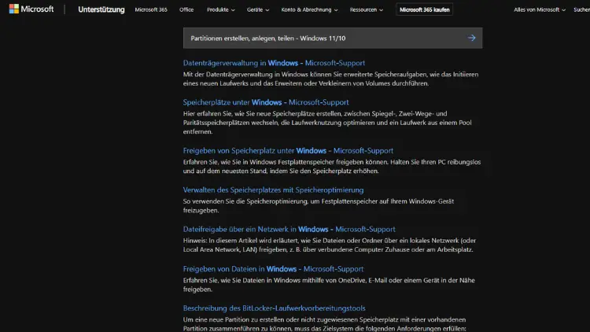Go to the Office menu item
This screenshot has width=590, height=332.
[186, 9]
